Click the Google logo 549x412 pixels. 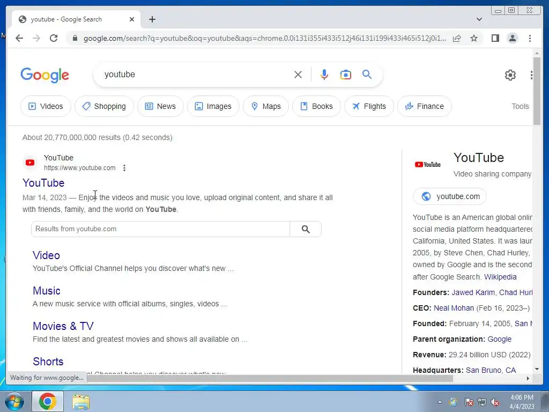pyautogui.click(x=45, y=75)
